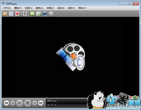The width and height of the screenshot is (141, 110).
Task: Click the seek bar next to 00:00:00
Action: [x=73, y=105]
